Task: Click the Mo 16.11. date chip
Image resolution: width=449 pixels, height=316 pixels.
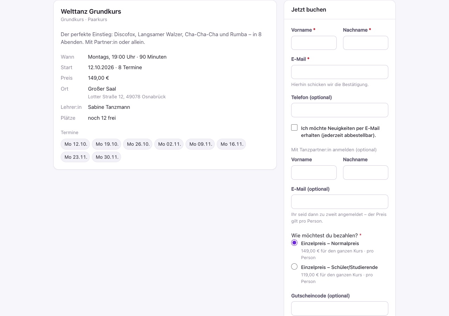Action: (232, 144)
